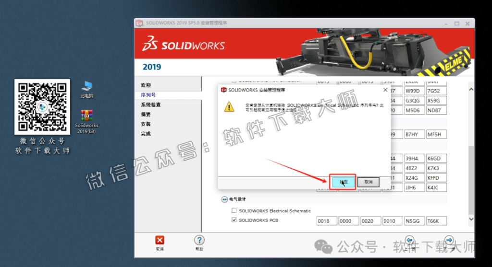Click the vertical scrollbar thumb
The height and width of the screenshot is (267, 492).
coord(471,180)
